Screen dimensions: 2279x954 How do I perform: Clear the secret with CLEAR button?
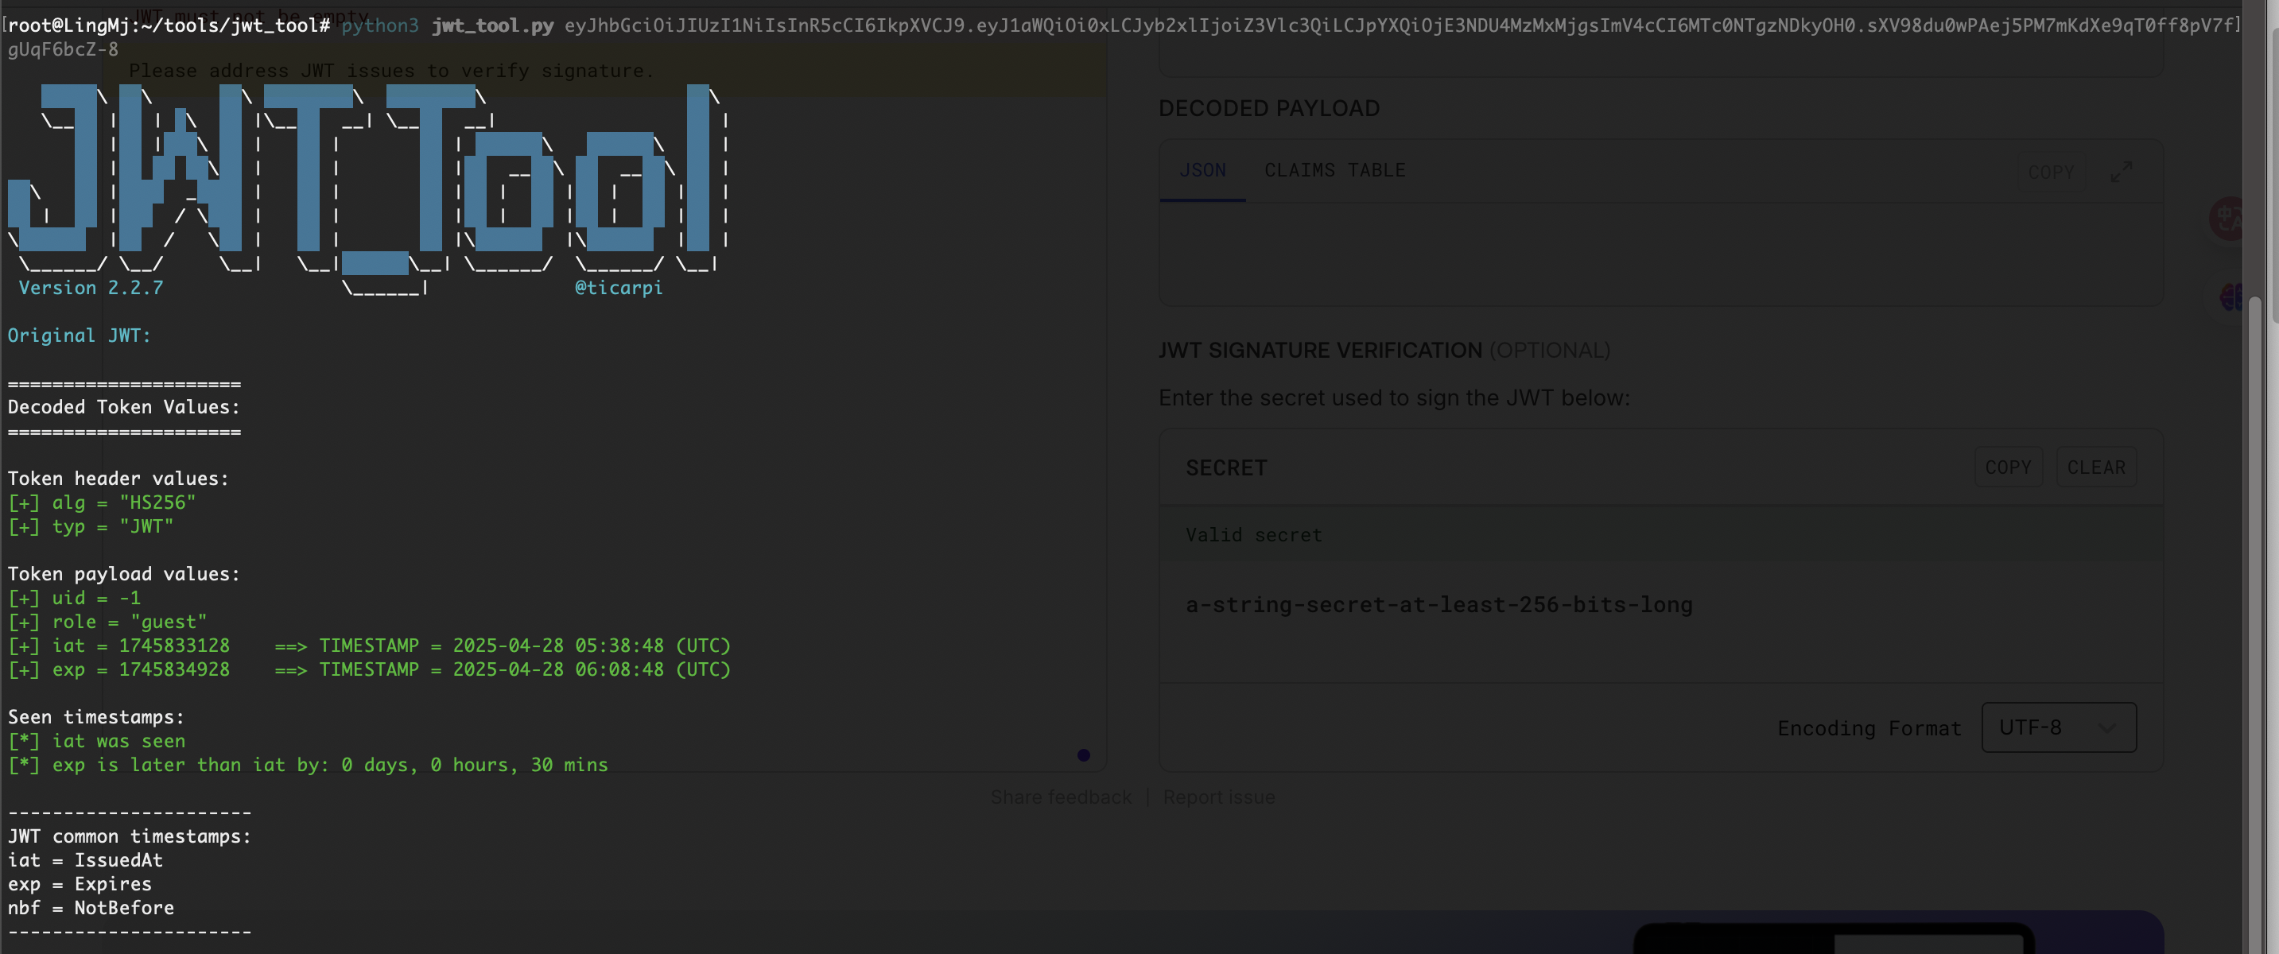pyautogui.click(x=2096, y=467)
